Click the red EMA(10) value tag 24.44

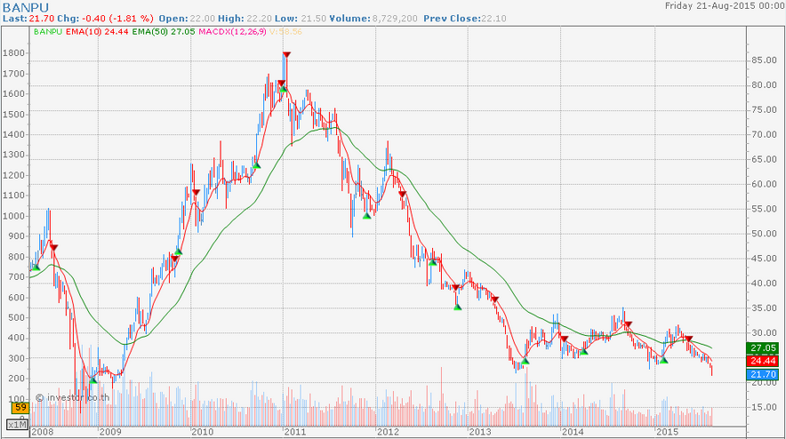[763, 361]
